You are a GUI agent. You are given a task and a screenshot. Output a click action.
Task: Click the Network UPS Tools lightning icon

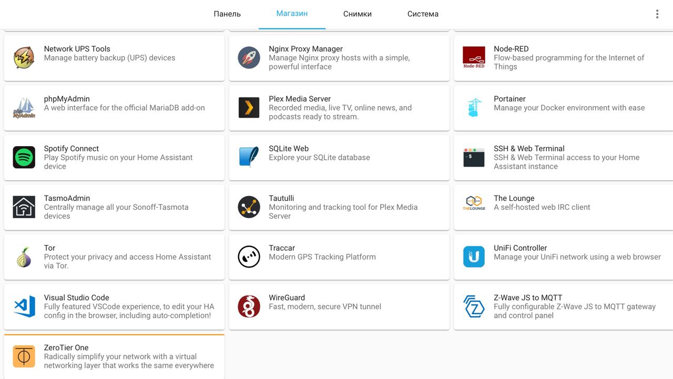coord(24,58)
